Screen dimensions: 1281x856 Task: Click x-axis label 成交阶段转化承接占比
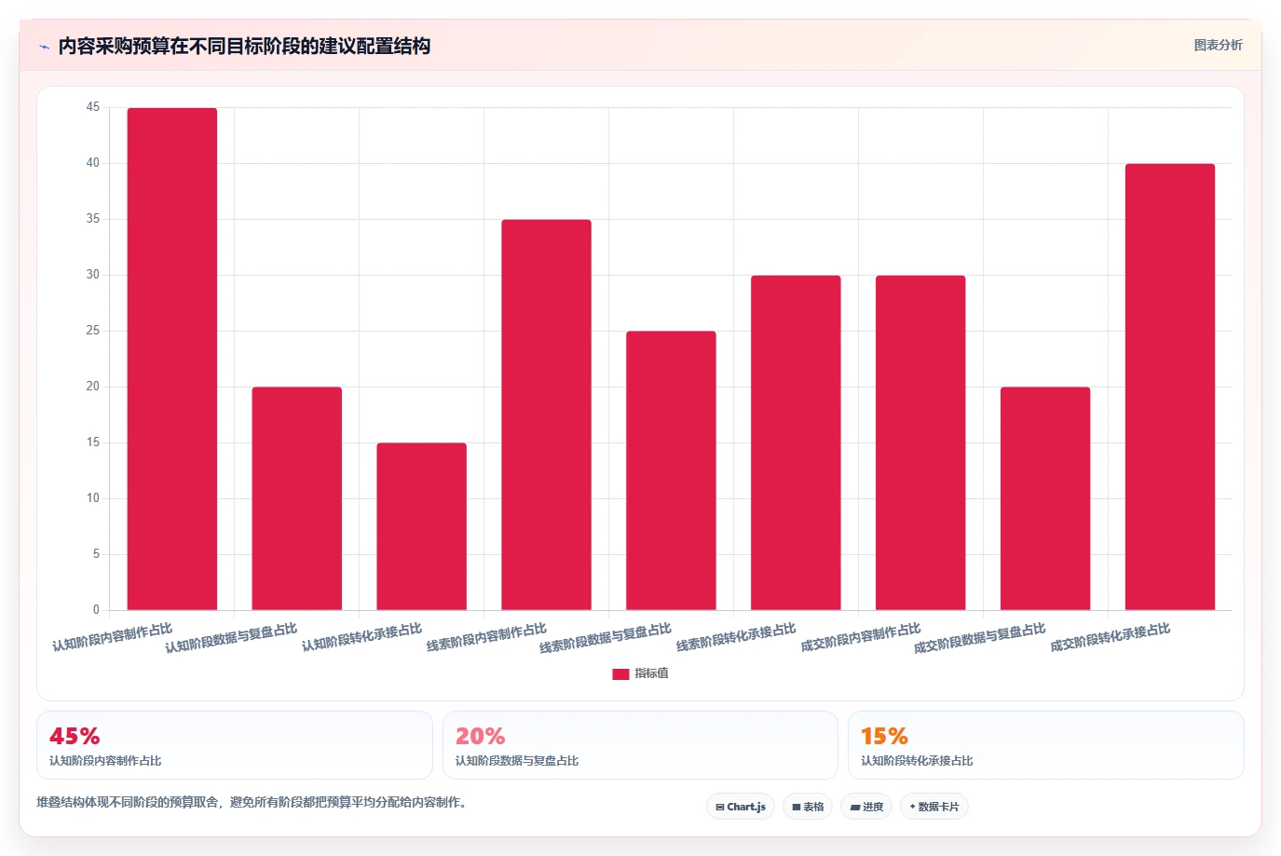point(1110,638)
